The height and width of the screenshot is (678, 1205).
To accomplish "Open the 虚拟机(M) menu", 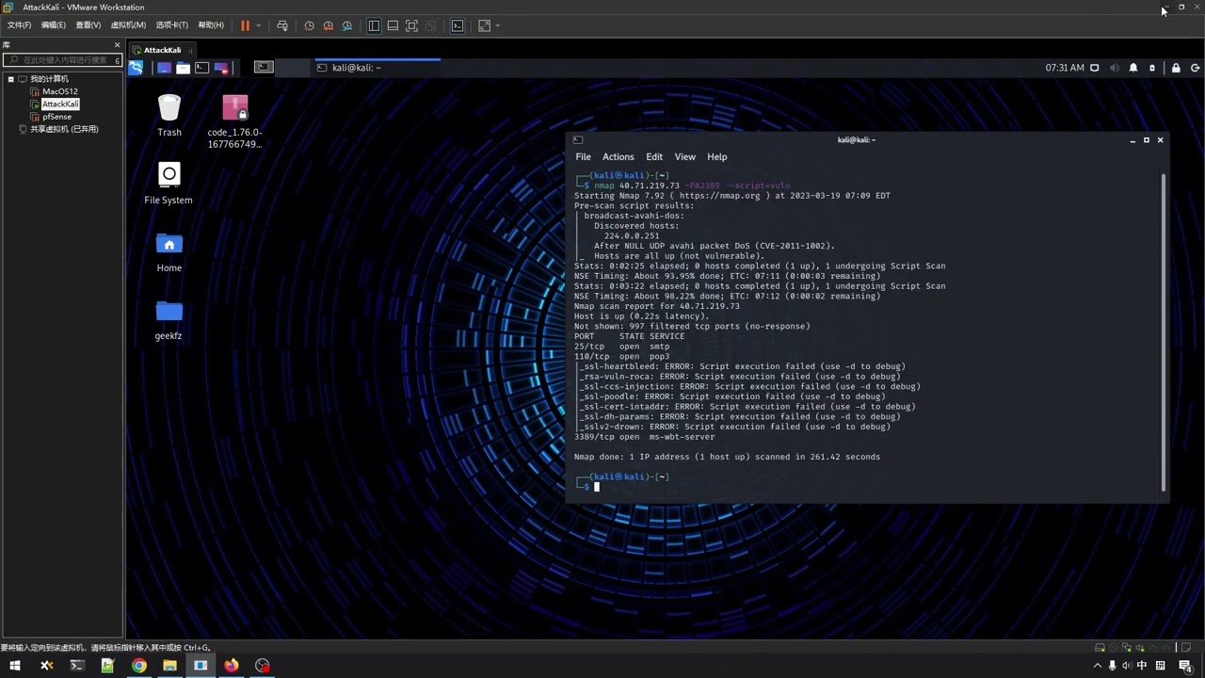I will point(128,25).
